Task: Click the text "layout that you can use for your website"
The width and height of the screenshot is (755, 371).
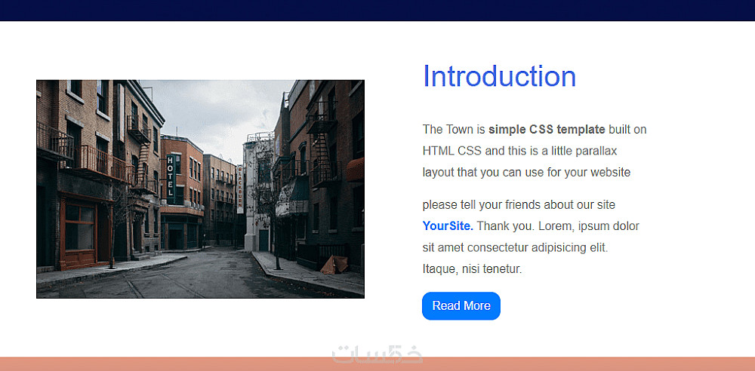Action: tap(526, 172)
